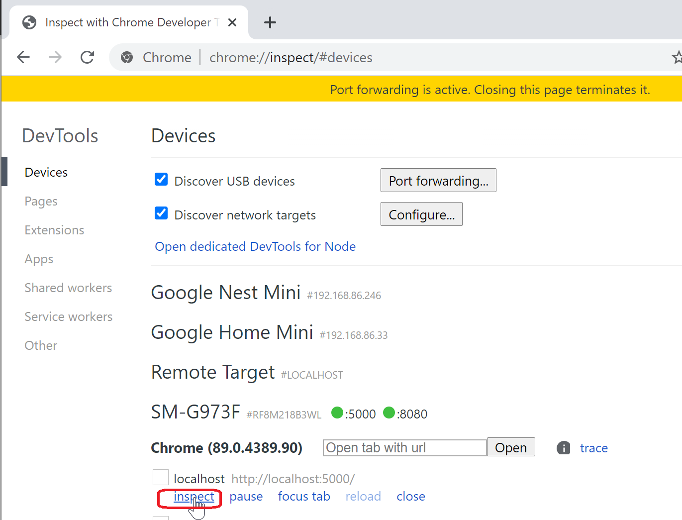Uncheck Discover network targets
The height and width of the screenshot is (520, 682).
point(161,213)
